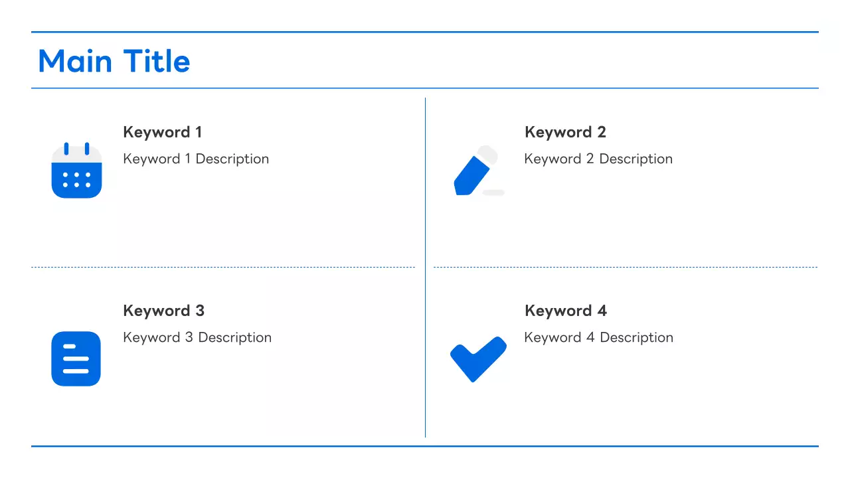Screen dimensions: 850x478
Task: Select the Main Title text
Action: click(114, 61)
